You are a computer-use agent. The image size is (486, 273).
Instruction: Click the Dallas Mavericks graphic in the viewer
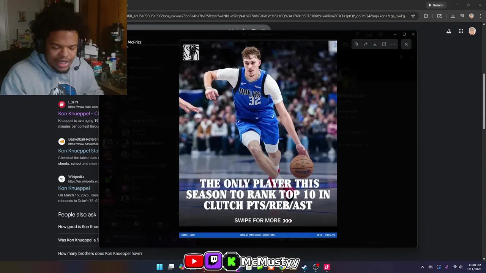[258, 139]
